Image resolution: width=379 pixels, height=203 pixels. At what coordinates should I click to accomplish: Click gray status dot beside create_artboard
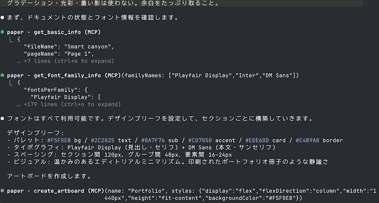[x=3, y=191]
